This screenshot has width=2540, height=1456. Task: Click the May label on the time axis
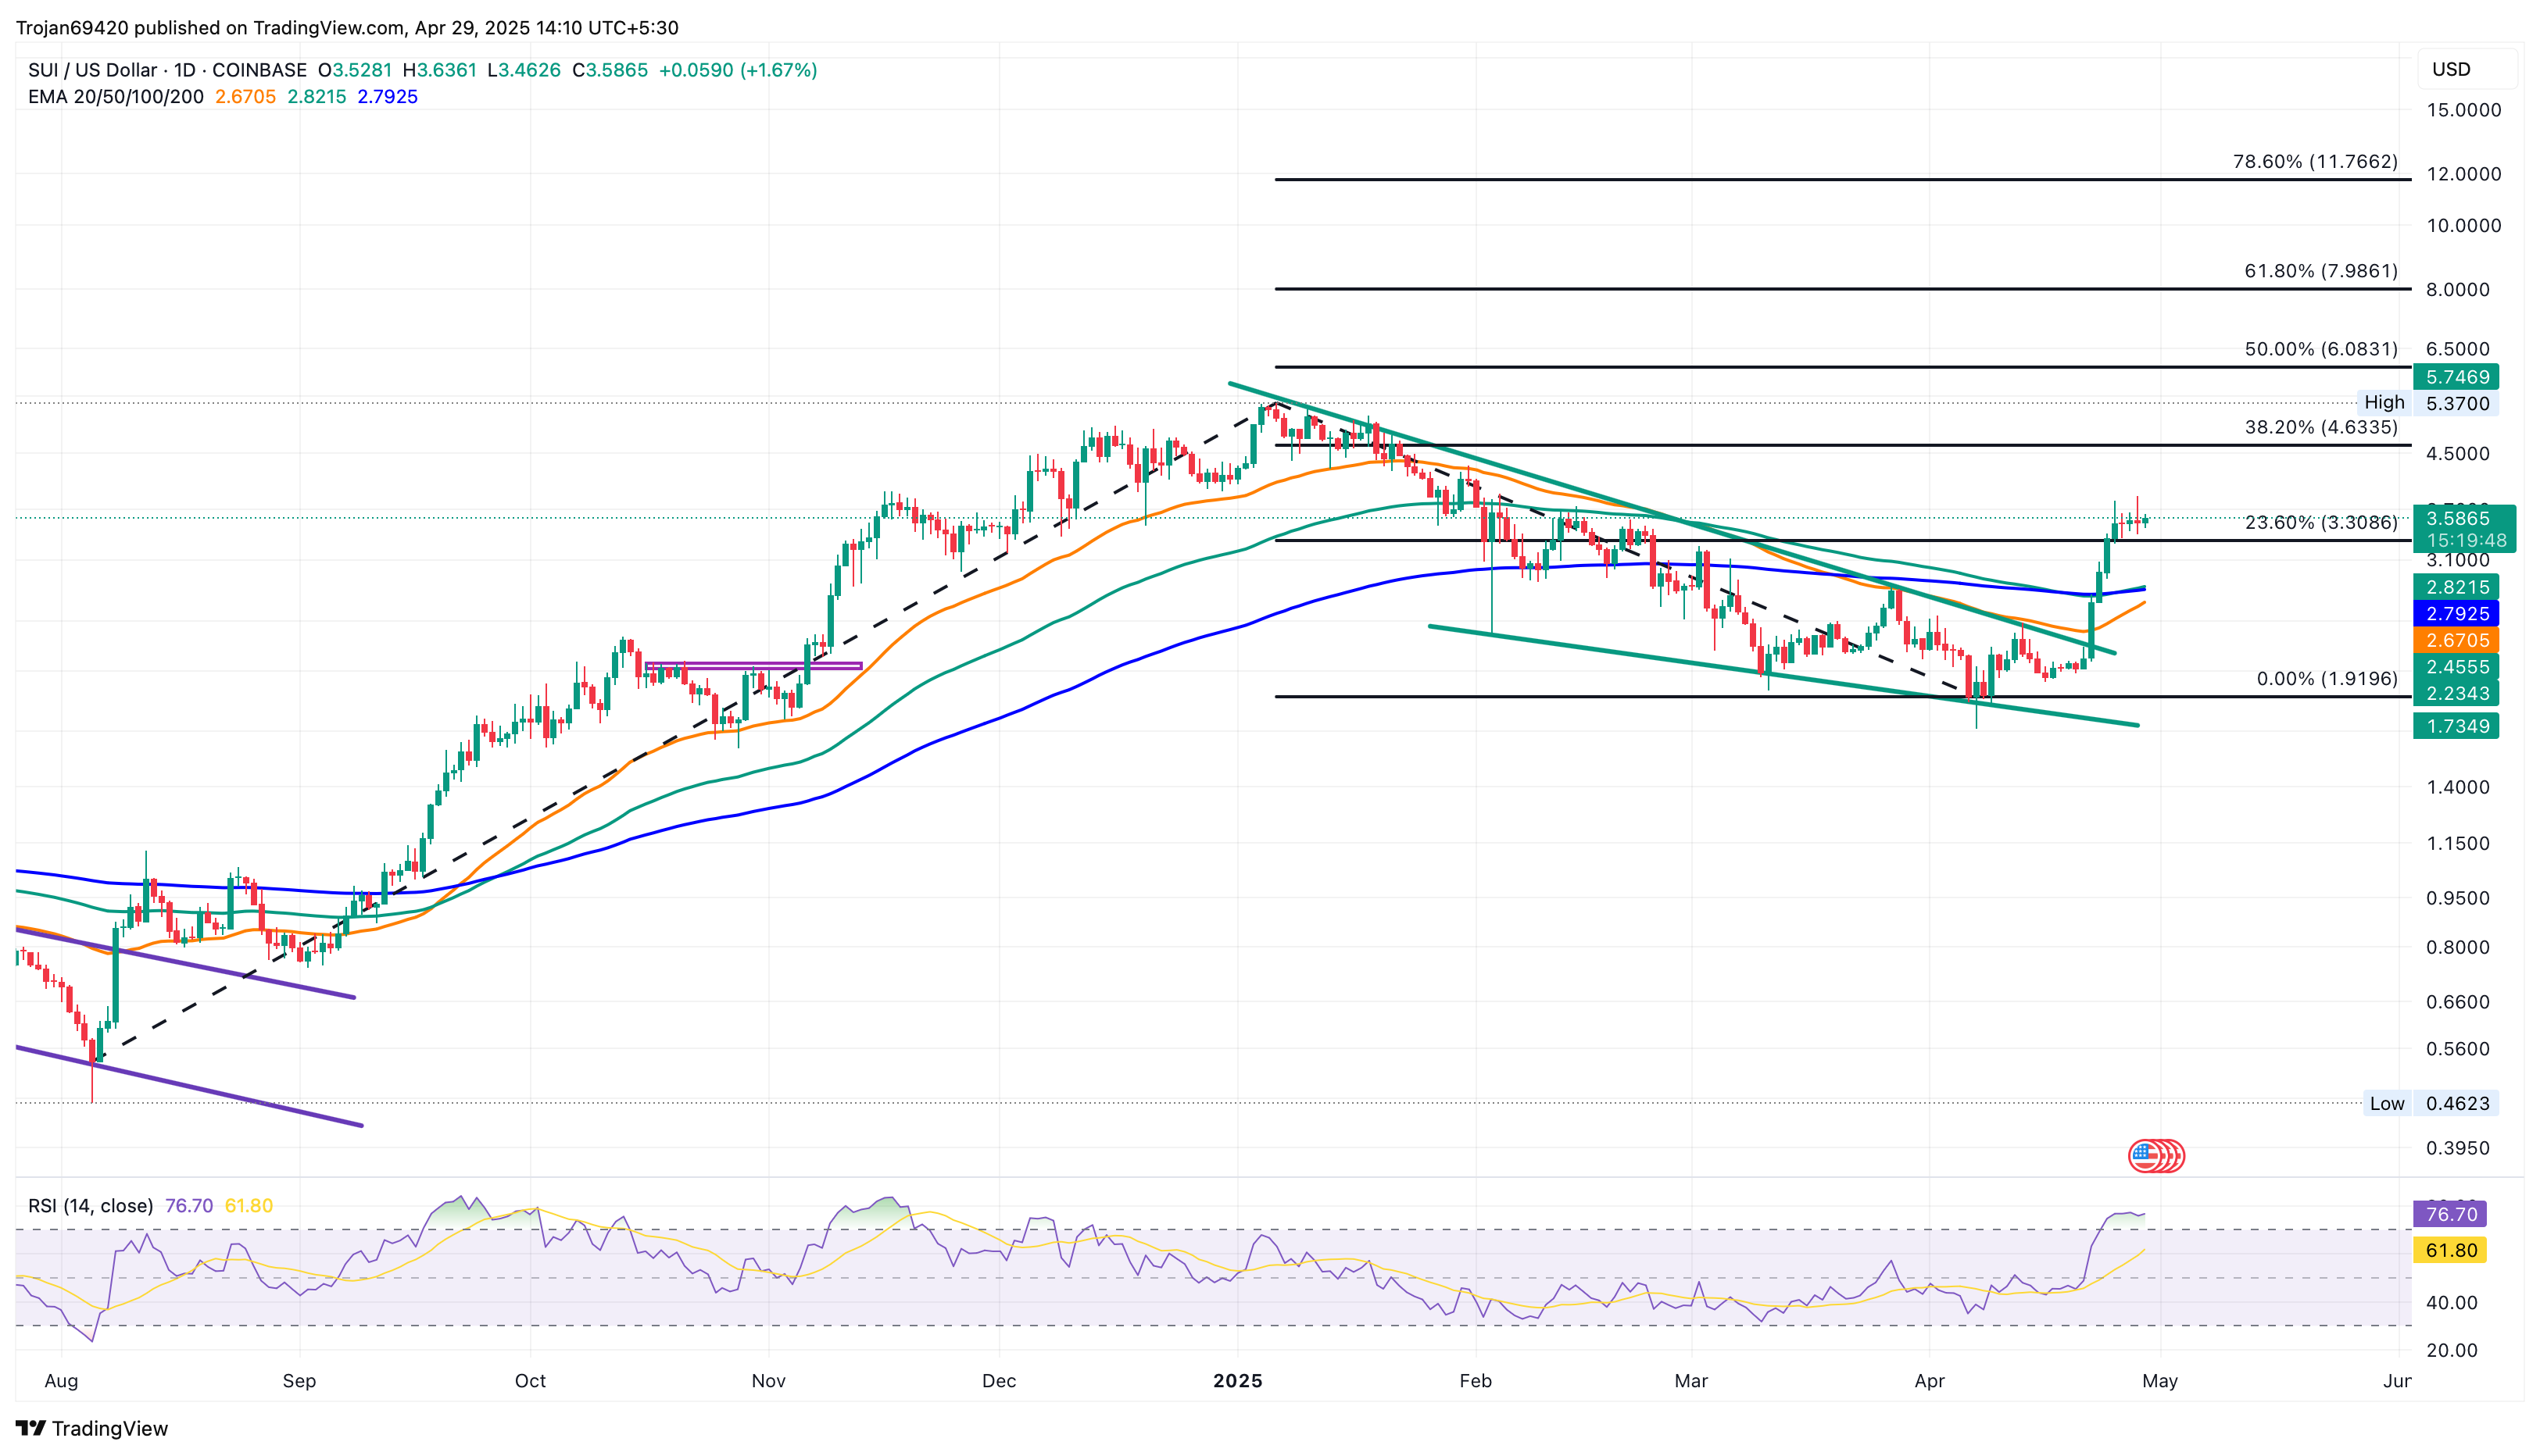coord(2160,1381)
